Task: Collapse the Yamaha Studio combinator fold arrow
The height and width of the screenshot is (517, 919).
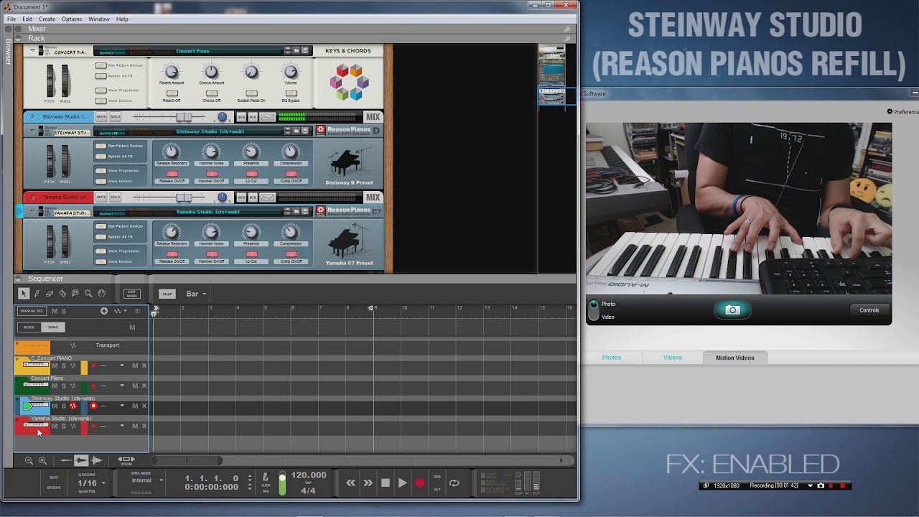Action: (x=32, y=212)
